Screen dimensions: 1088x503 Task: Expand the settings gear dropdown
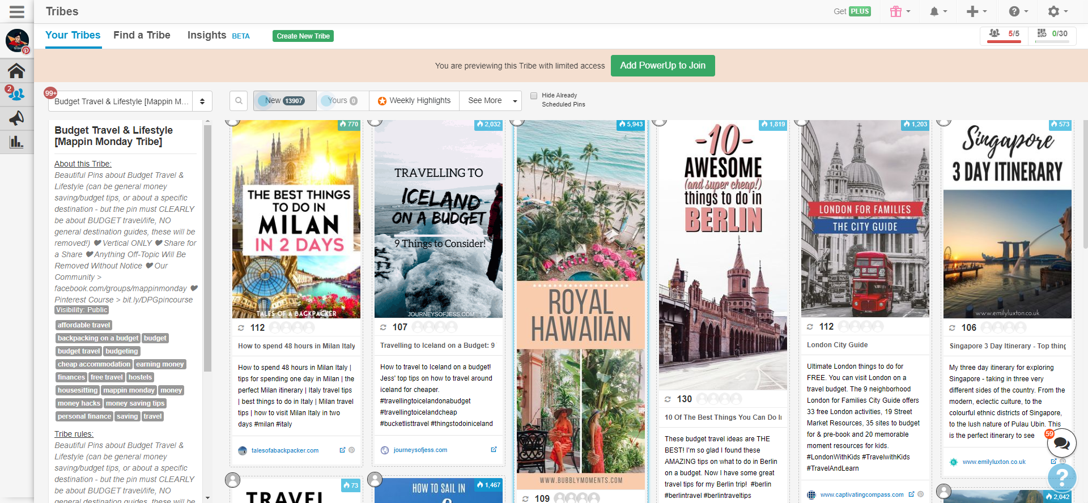point(1057,11)
